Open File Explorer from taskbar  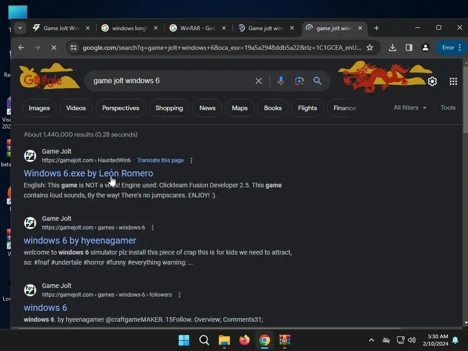click(x=224, y=340)
